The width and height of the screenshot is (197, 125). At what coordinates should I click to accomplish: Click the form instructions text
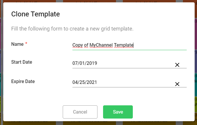coord(72,29)
